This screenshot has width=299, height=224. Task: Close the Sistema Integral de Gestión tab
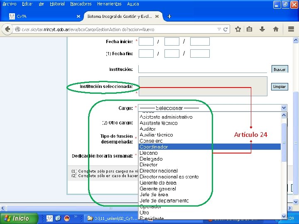[x=157, y=17]
